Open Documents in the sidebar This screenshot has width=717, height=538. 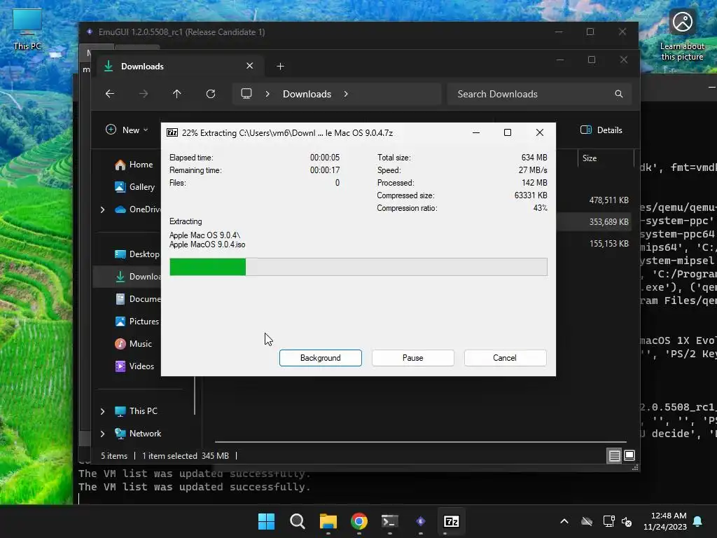137,298
